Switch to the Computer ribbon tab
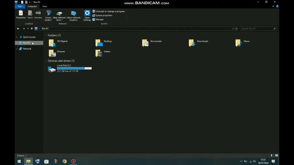Screen dimensions: 294x165 tap(32, 6)
